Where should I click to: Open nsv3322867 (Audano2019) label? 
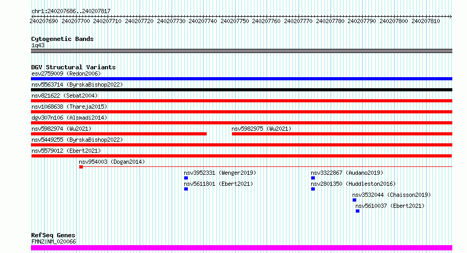tap(347, 173)
